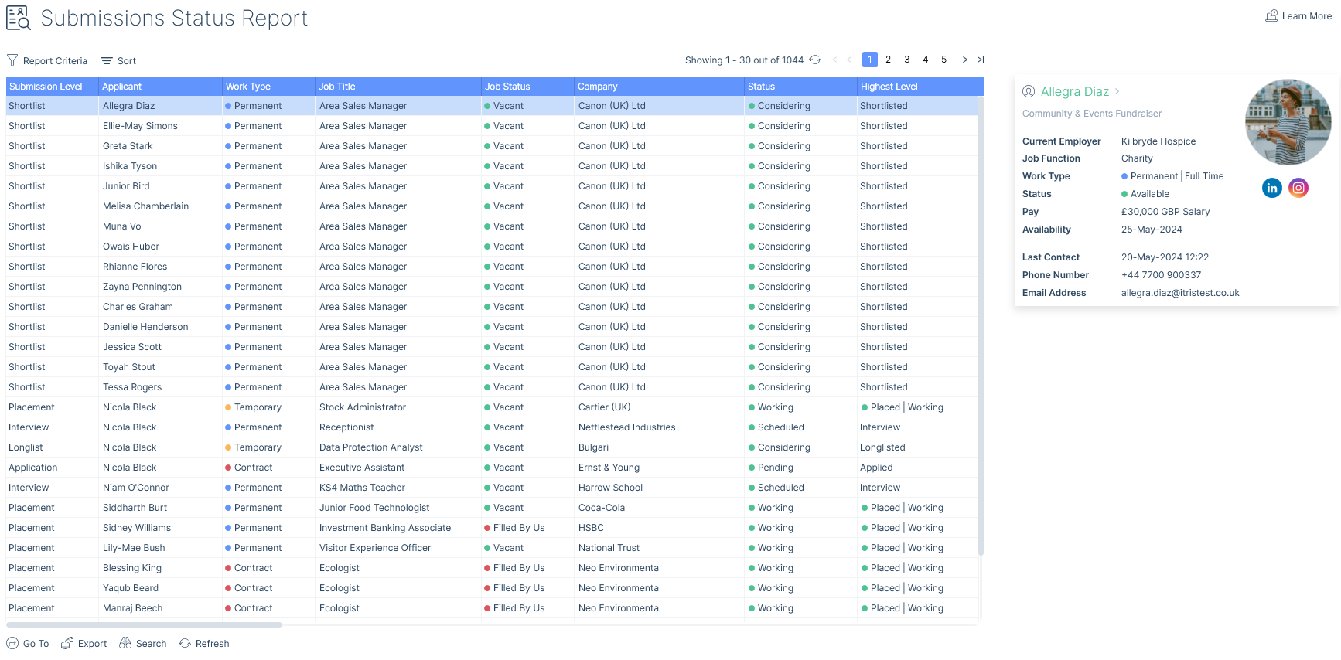Refresh the record count icon near Showing
The height and width of the screenshot is (660, 1341).
click(x=815, y=60)
